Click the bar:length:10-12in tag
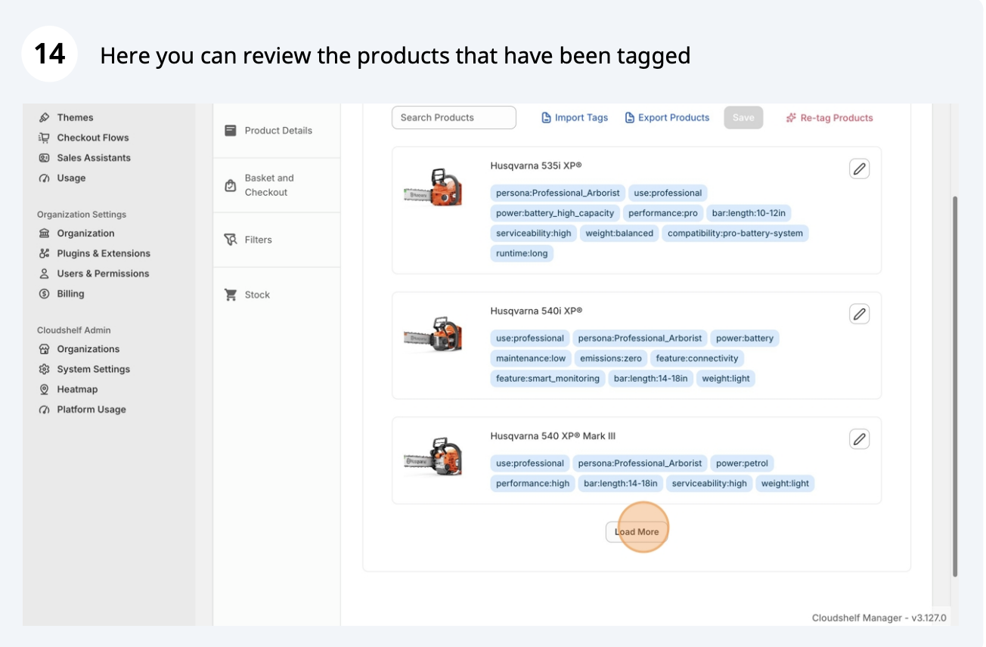986x647 pixels. 749,213
